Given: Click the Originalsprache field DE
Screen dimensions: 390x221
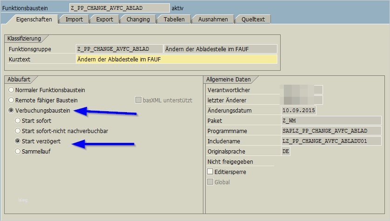Looking at the screenshot, I should 286,151.
